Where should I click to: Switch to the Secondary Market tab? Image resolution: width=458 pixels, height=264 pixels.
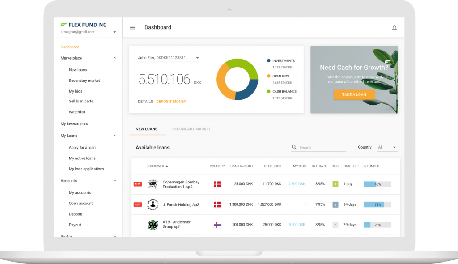tap(191, 129)
